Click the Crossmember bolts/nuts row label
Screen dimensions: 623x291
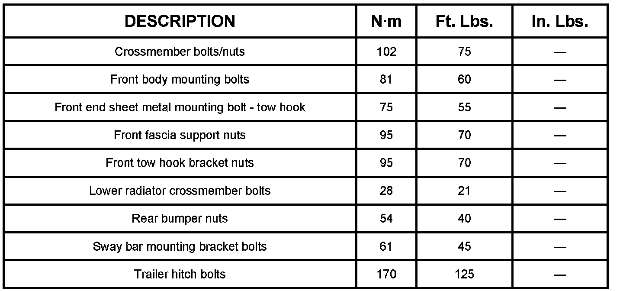[180, 52]
